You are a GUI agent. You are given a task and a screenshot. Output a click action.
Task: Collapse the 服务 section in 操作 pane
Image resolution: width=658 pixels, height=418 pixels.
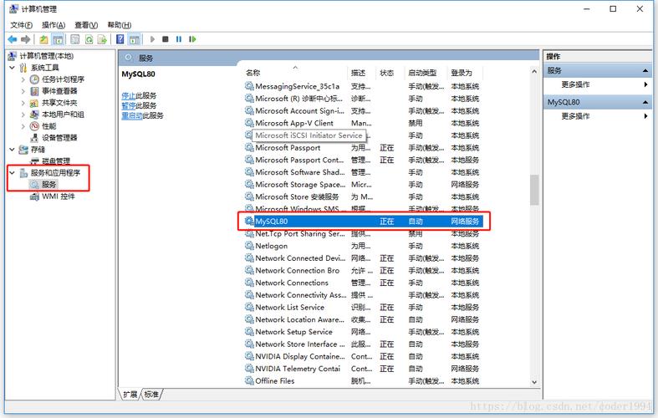pyautogui.click(x=645, y=70)
